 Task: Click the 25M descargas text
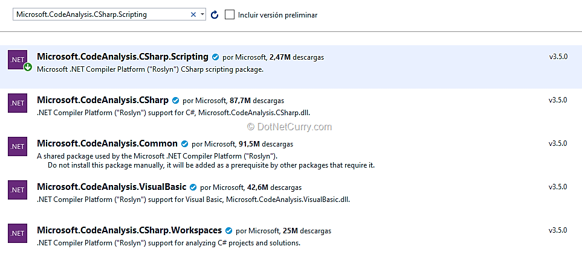click(307, 231)
